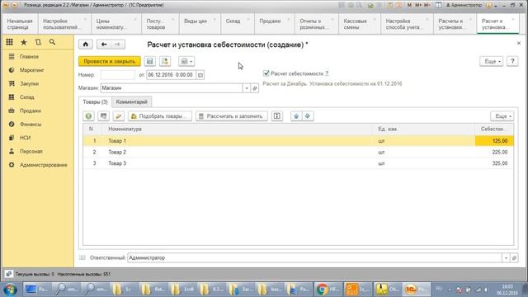This screenshot has height=297, width=528.
Task: Click the date field 06.12.2016
Action: coord(171,75)
